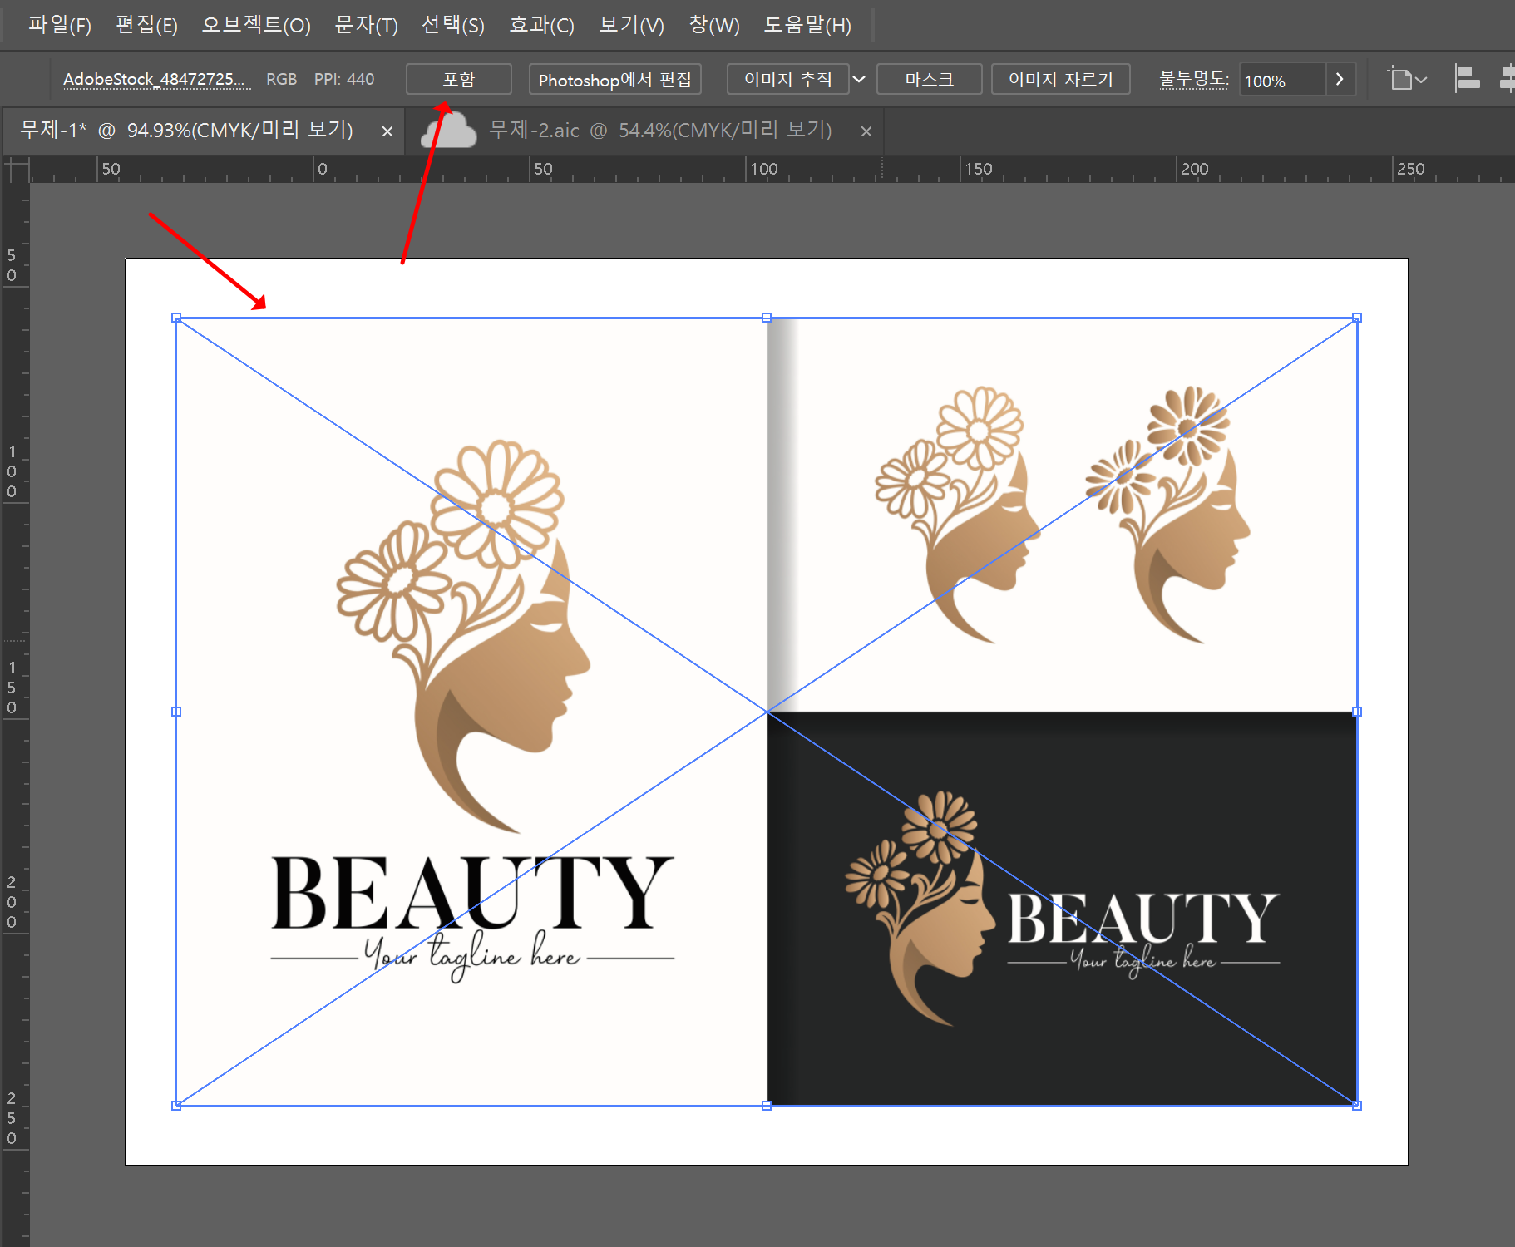Click the top-center selection handle
Image resolution: width=1515 pixels, height=1247 pixels.
tap(767, 318)
